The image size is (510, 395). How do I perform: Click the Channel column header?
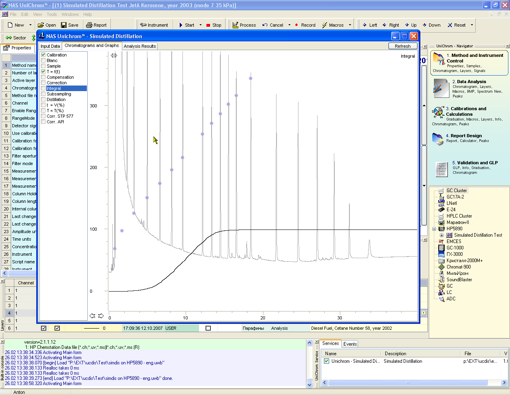(x=26, y=283)
